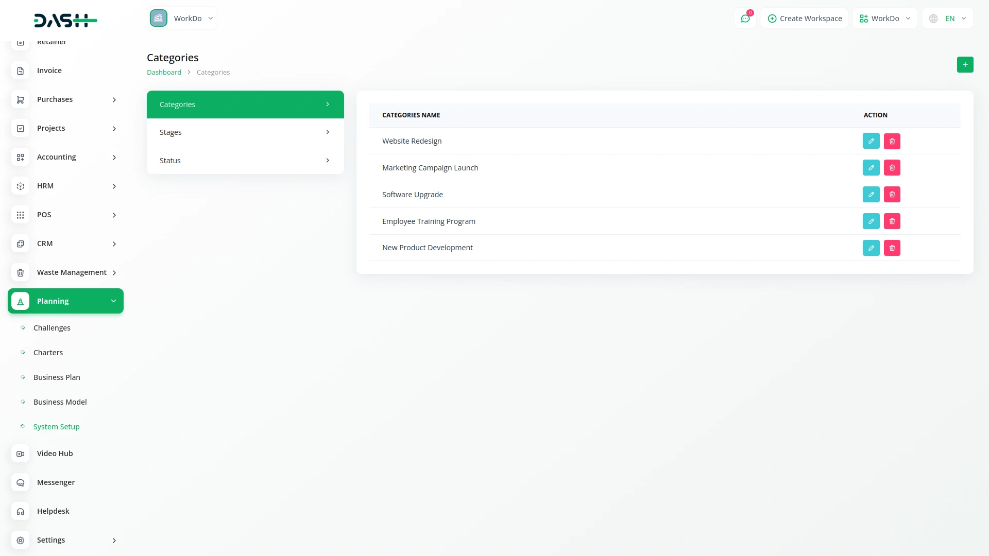The height and width of the screenshot is (556, 989).
Task: Click the Invoice sidebar icon
Action: (x=21, y=71)
